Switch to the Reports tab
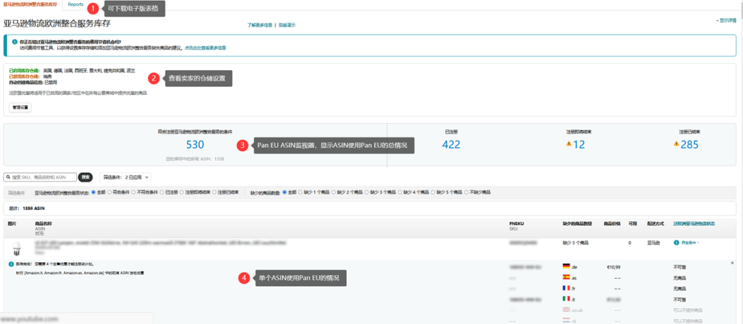Viewport: 743px width, 324px height. (76, 4)
